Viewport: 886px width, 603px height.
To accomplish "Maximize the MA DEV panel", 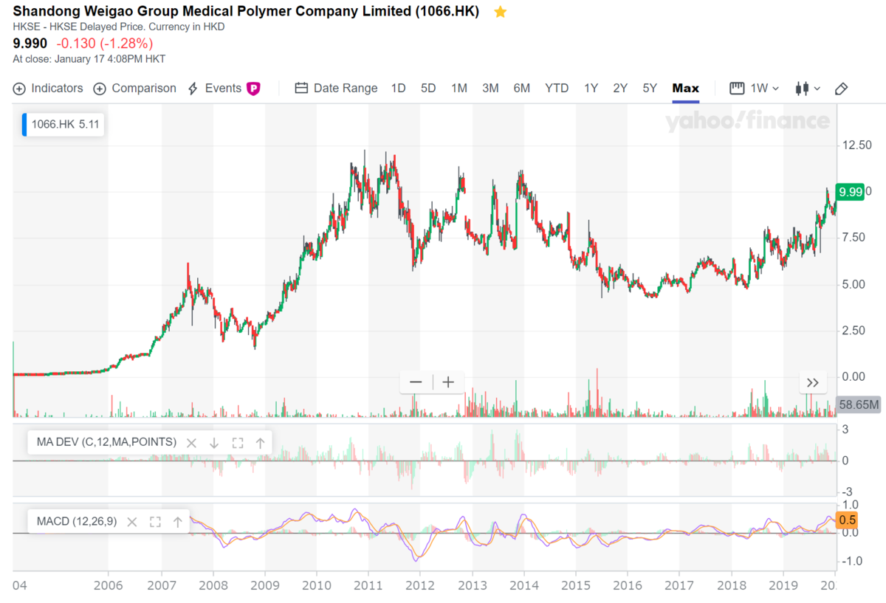I will coord(238,443).
